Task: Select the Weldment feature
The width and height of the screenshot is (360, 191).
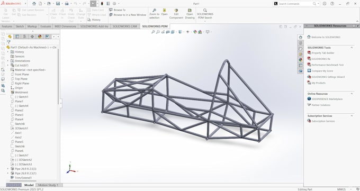Action: [19, 92]
